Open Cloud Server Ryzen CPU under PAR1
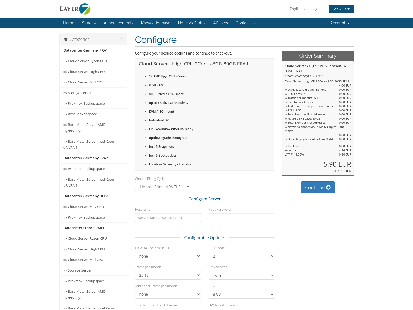 pos(93,238)
